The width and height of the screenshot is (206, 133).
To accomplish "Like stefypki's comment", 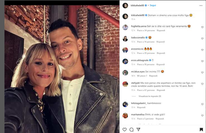I will coord(202,84).
